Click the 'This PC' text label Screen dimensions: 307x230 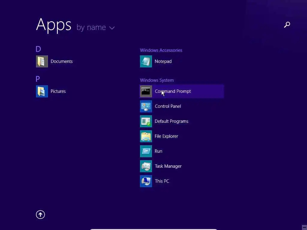point(162,181)
